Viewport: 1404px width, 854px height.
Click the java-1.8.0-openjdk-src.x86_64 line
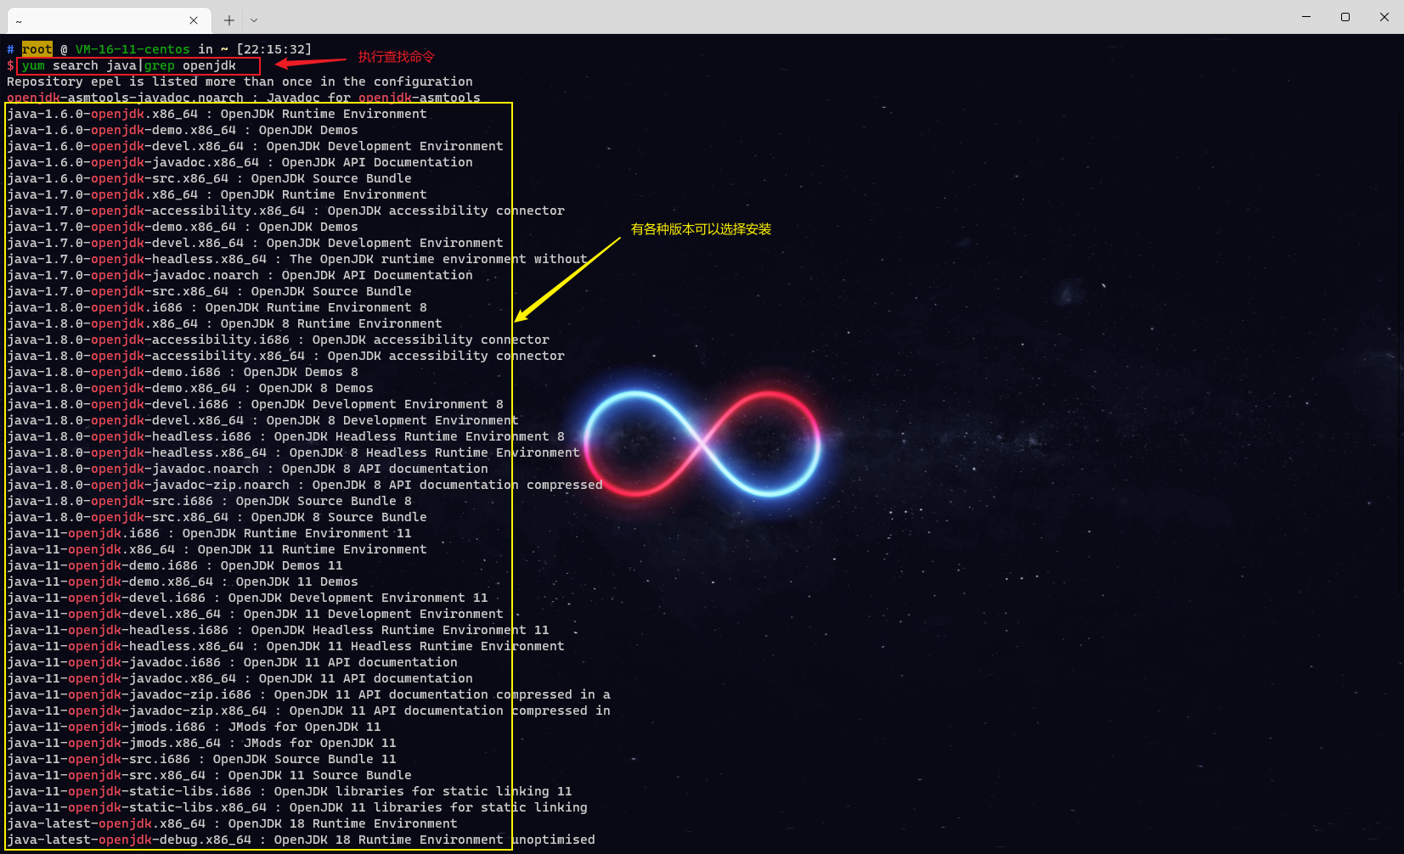[217, 517]
